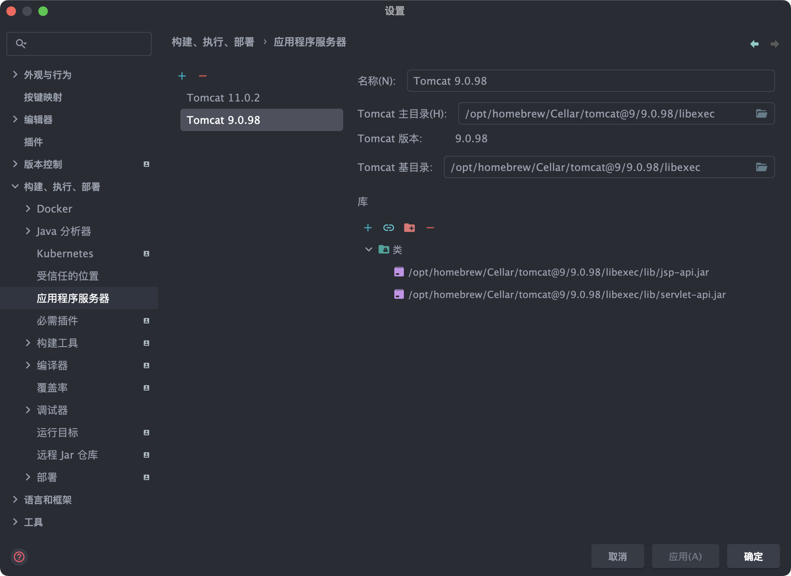Click project-level badge next to Kubernetes
Image resolution: width=791 pixels, height=576 pixels.
tap(146, 254)
